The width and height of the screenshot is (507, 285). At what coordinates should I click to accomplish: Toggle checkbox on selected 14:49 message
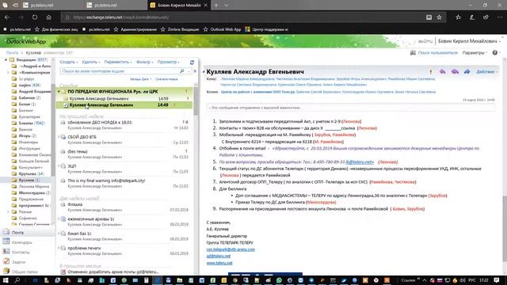pyautogui.click(x=66, y=105)
